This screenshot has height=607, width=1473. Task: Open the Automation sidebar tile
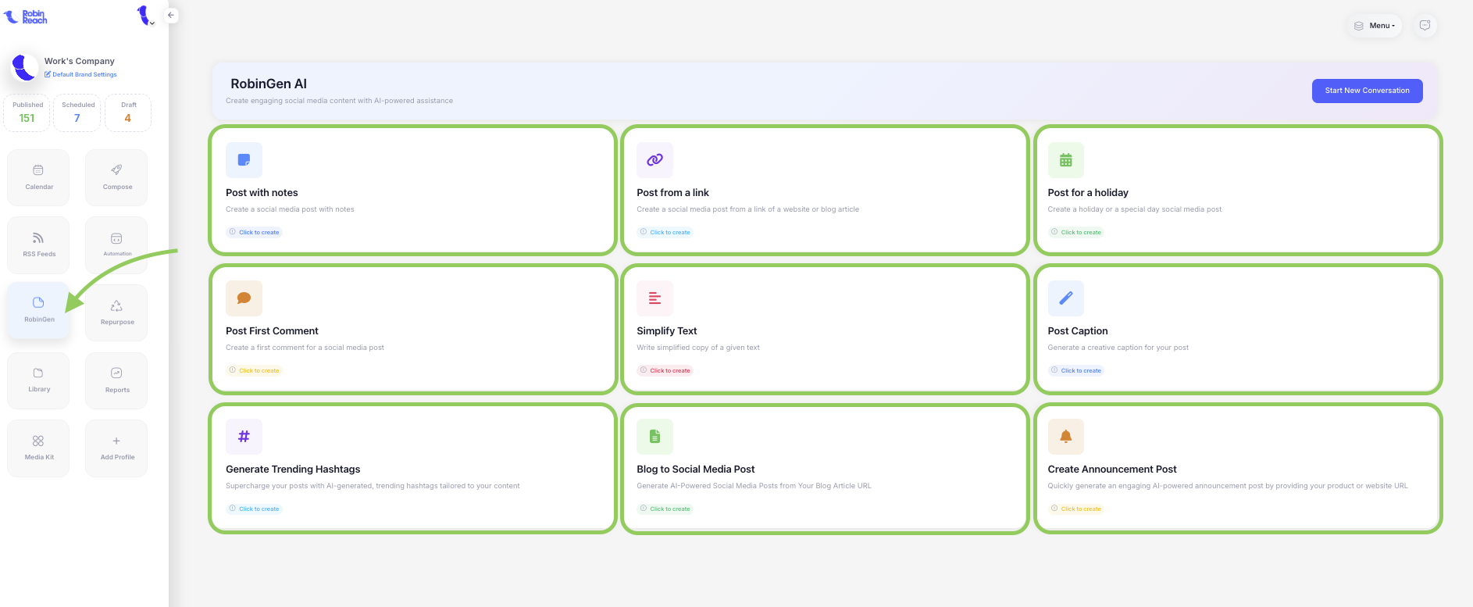coord(116,245)
